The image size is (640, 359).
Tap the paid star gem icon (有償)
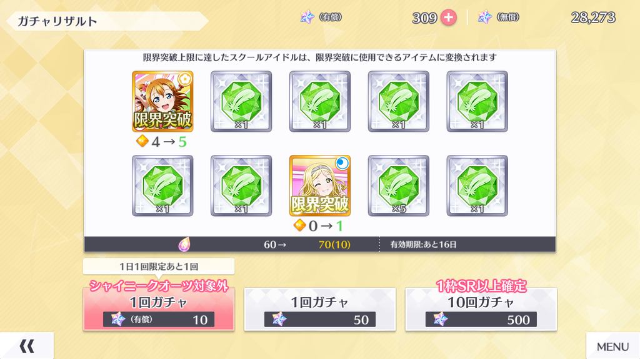point(307,17)
